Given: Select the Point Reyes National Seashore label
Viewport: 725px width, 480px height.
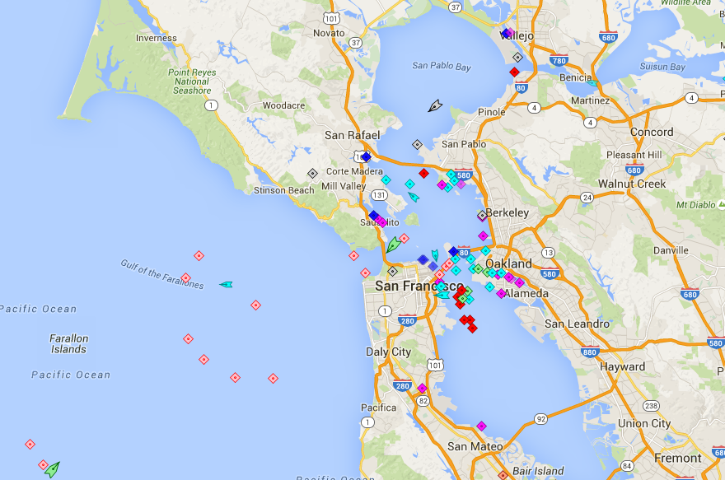Looking at the screenshot, I should click(x=192, y=82).
